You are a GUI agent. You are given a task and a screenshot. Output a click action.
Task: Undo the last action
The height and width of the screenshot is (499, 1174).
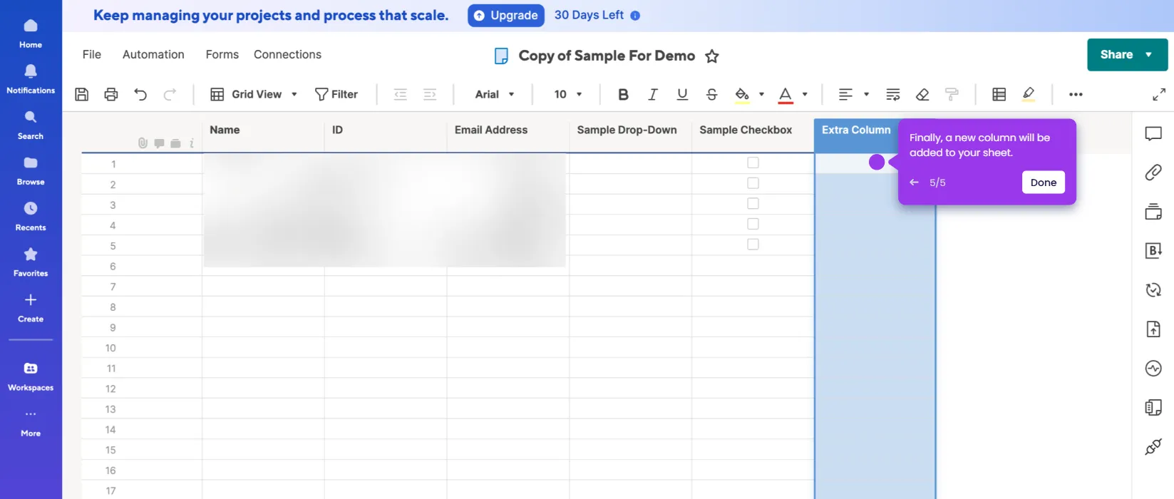tap(140, 94)
